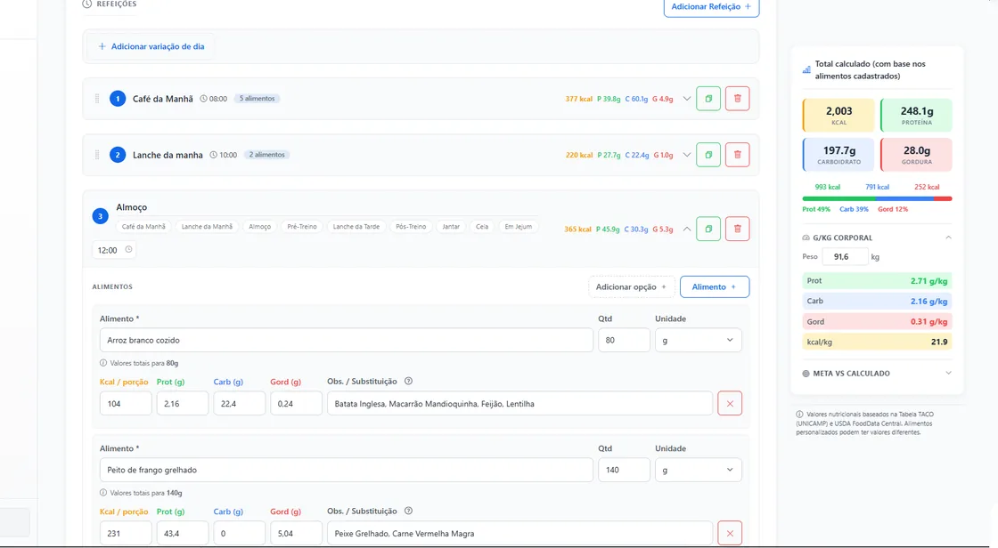Remove the Arroz branco cozido food item
This screenshot has height=548, width=998.
click(x=730, y=404)
